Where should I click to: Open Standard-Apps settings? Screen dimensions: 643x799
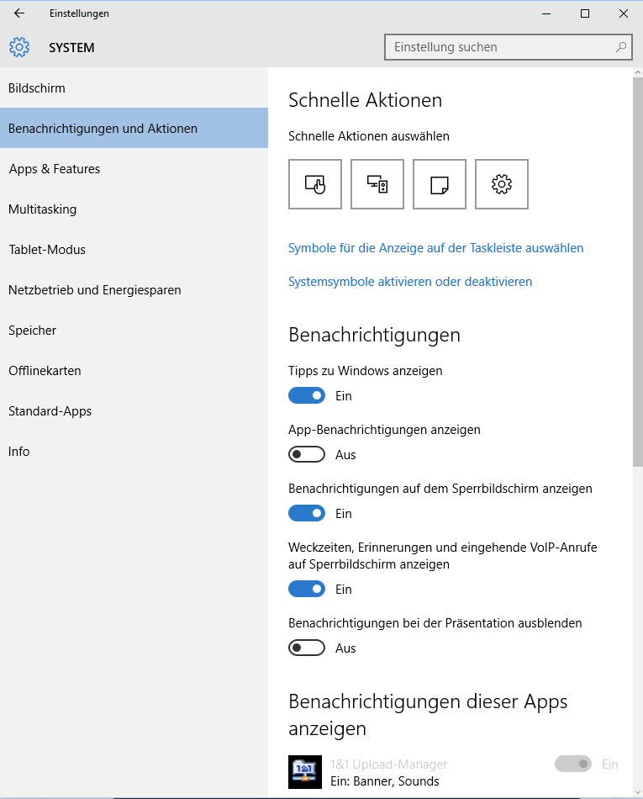tap(134, 410)
